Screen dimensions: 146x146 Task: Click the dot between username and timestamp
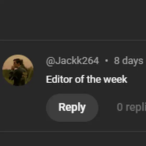pos(107,61)
